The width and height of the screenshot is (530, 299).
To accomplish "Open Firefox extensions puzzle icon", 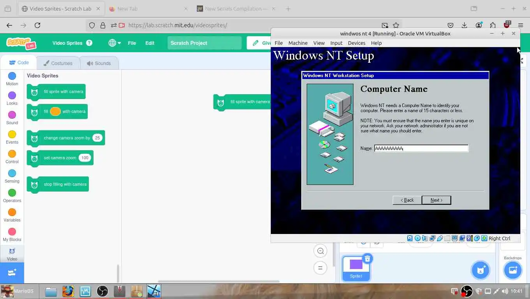I will click(x=493, y=25).
